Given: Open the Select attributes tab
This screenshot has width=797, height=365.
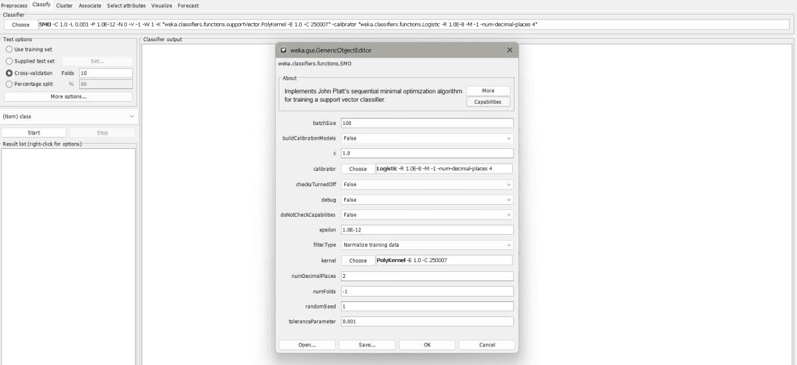Looking at the screenshot, I should pos(126,5).
